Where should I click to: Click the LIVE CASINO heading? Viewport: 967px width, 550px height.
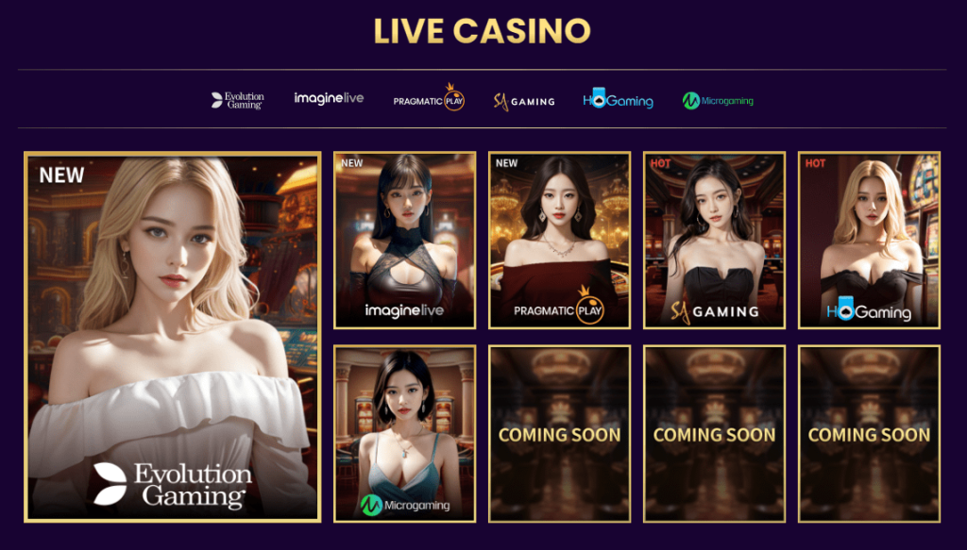click(x=483, y=31)
